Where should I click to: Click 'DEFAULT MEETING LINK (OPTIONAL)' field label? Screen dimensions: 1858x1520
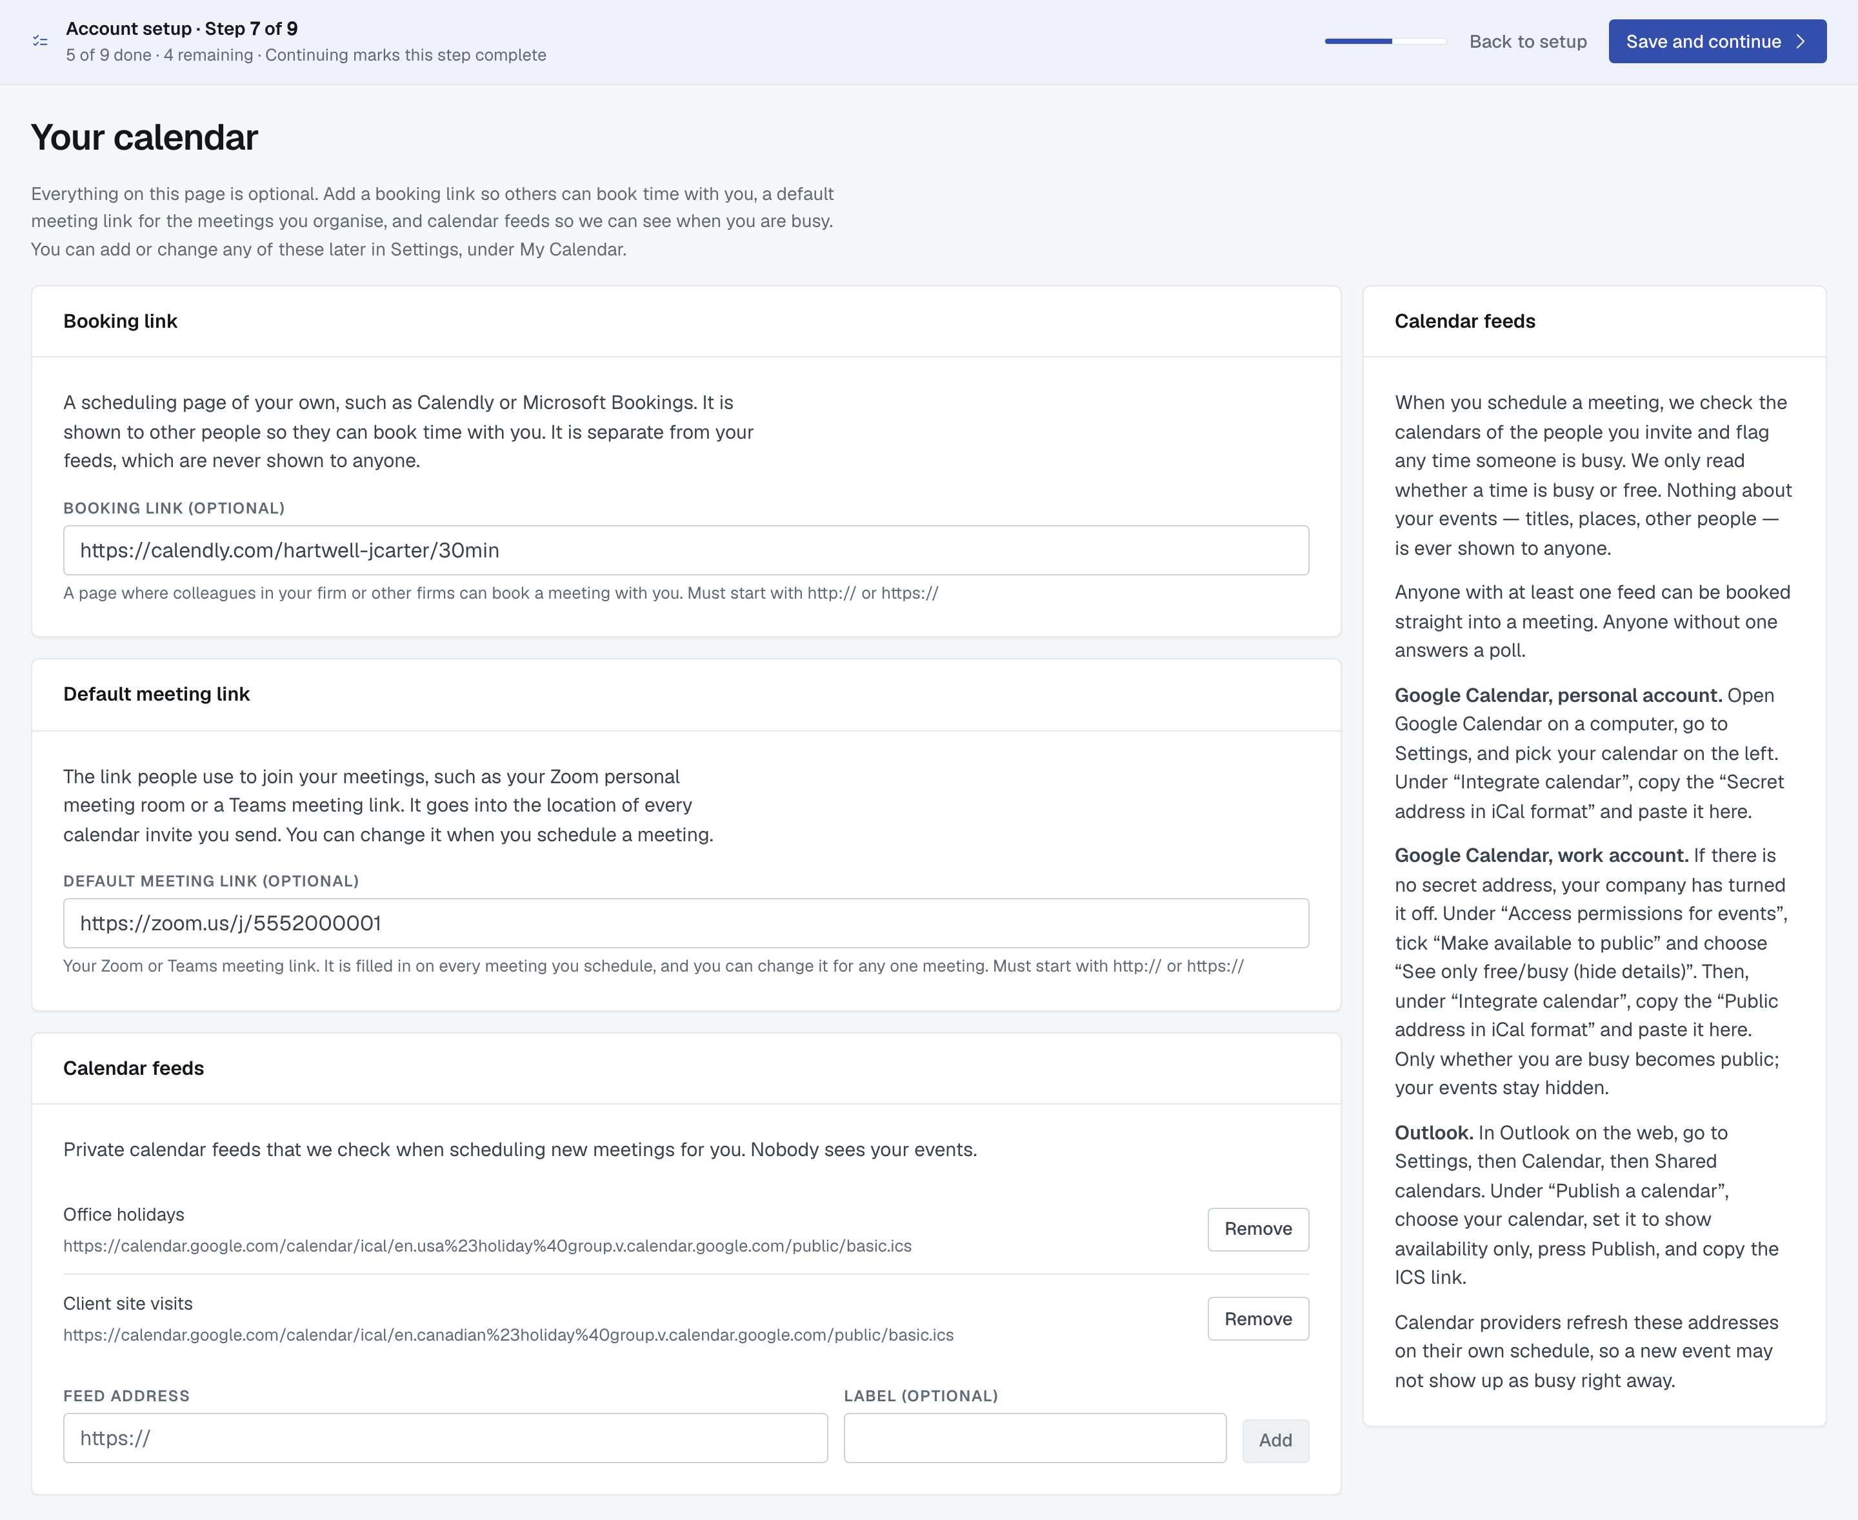[x=211, y=881]
